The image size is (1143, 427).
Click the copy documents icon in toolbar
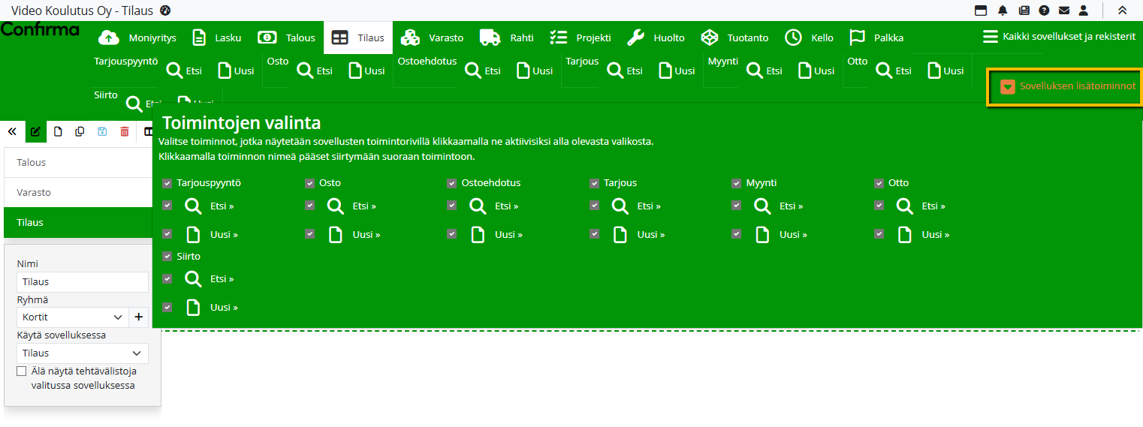pyautogui.click(x=80, y=131)
